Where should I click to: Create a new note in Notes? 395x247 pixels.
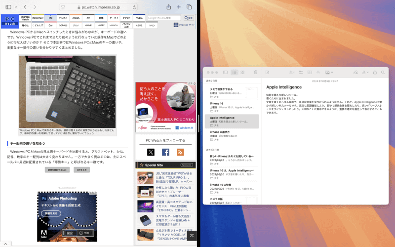267,72
